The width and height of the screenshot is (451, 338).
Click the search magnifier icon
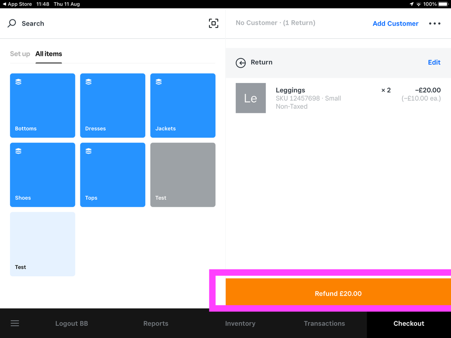point(12,23)
